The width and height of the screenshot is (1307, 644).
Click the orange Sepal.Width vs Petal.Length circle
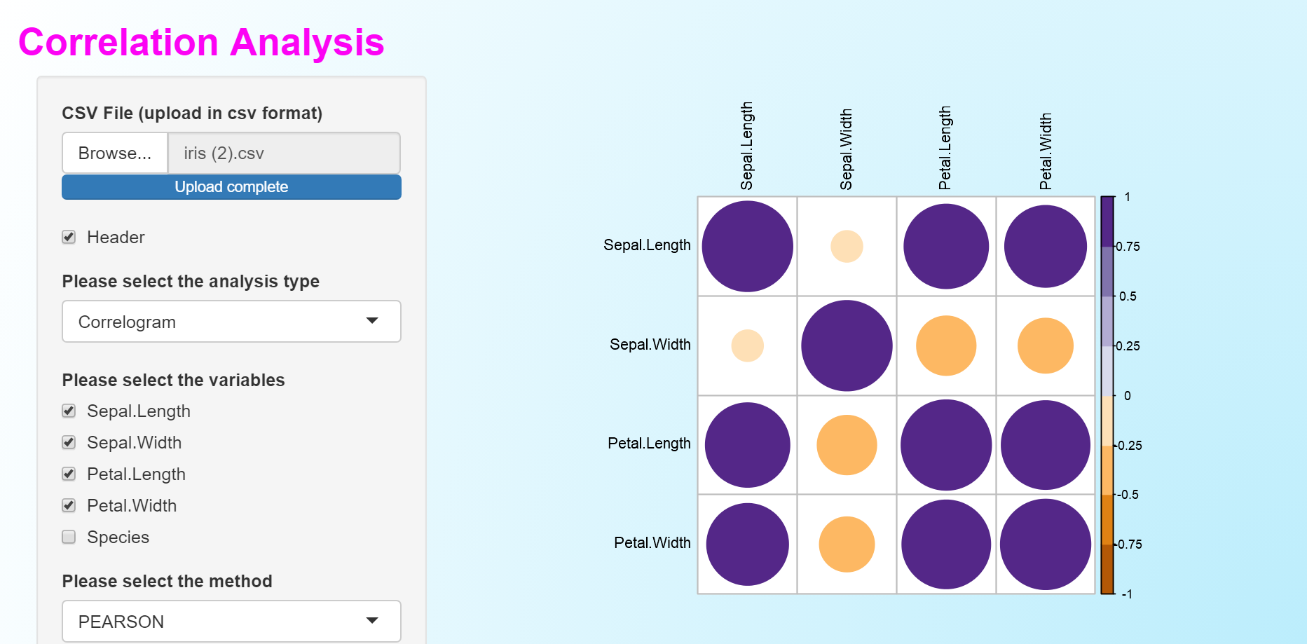pyautogui.click(x=946, y=345)
